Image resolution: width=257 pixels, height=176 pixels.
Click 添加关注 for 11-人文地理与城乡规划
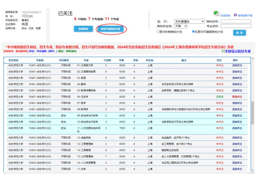[237, 128]
